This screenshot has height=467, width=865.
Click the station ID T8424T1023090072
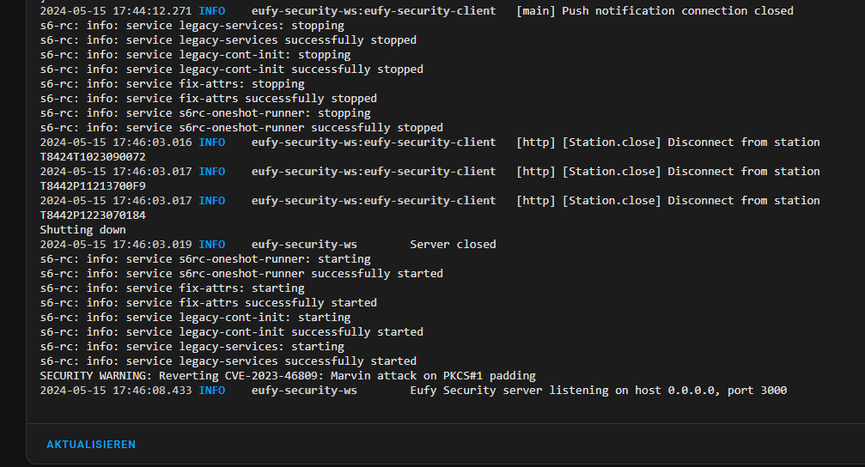pyautogui.click(x=93, y=156)
